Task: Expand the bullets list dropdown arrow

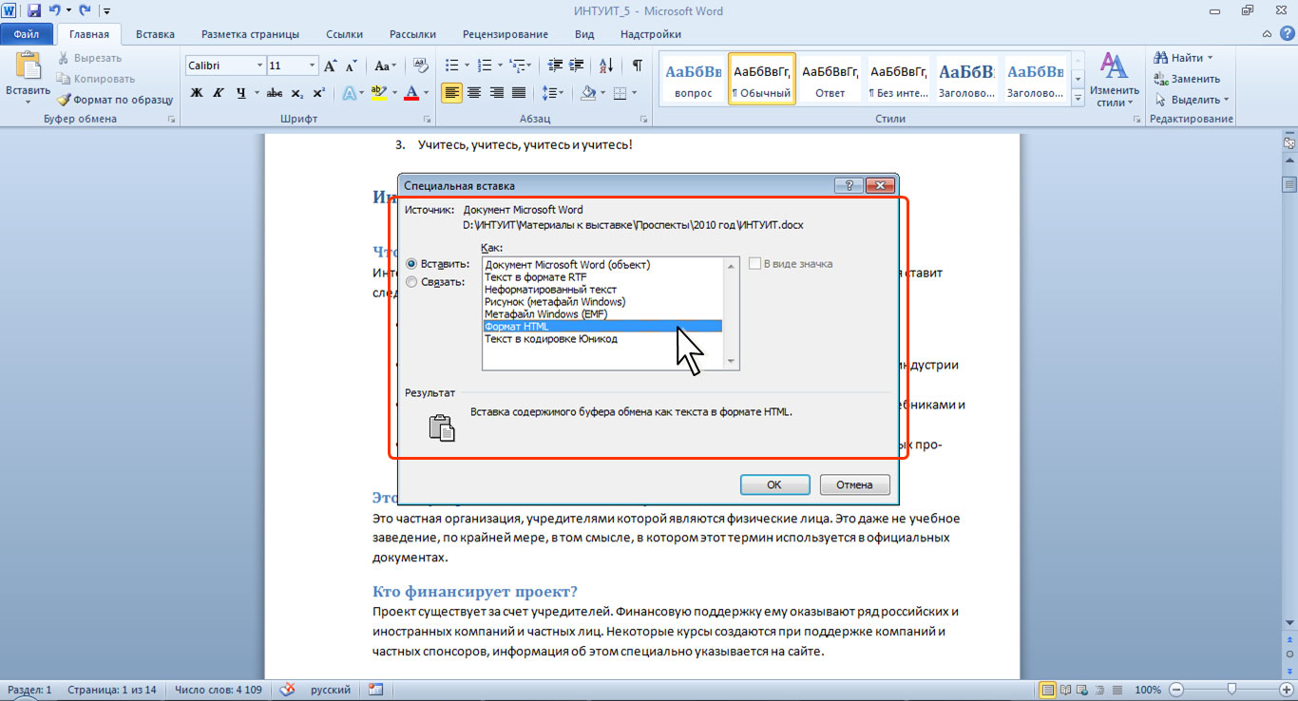Action: tap(466, 66)
